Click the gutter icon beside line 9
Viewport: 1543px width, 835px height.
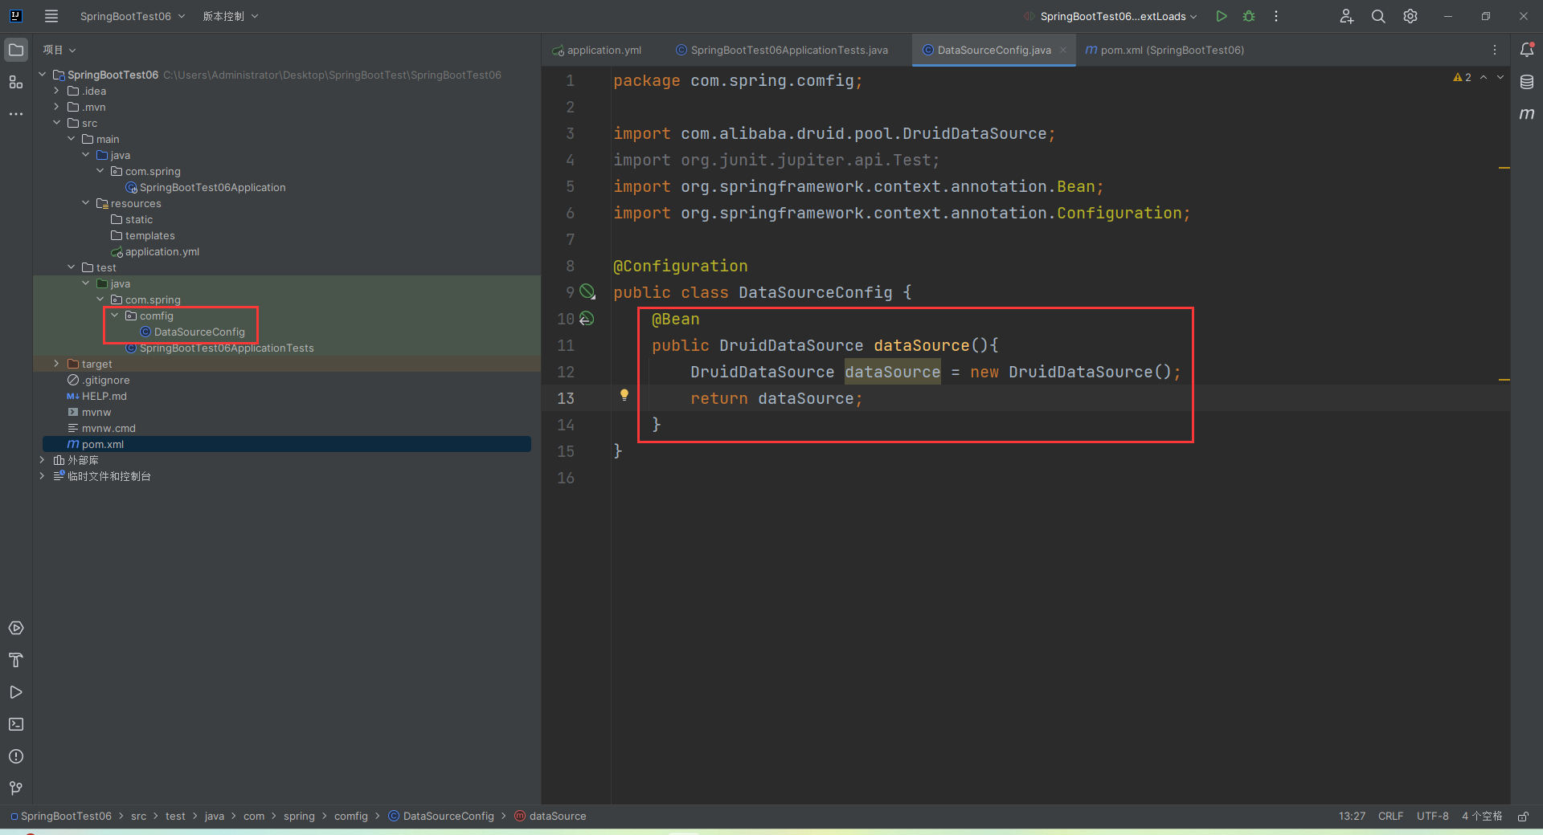[x=587, y=291]
